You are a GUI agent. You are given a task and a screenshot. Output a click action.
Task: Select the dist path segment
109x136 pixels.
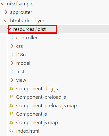[42, 29]
